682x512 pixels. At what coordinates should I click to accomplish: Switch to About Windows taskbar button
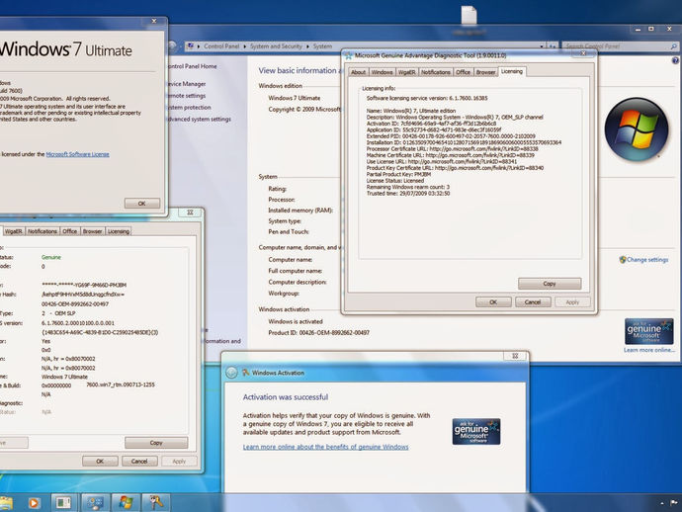pyautogui.click(x=126, y=503)
